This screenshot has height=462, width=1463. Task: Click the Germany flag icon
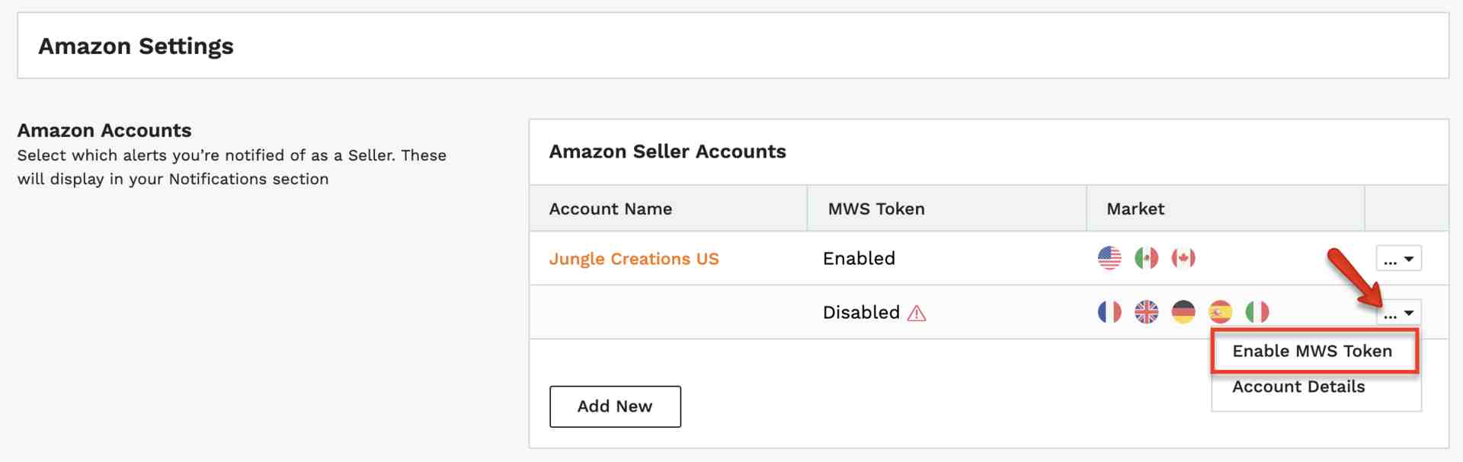[1183, 312]
